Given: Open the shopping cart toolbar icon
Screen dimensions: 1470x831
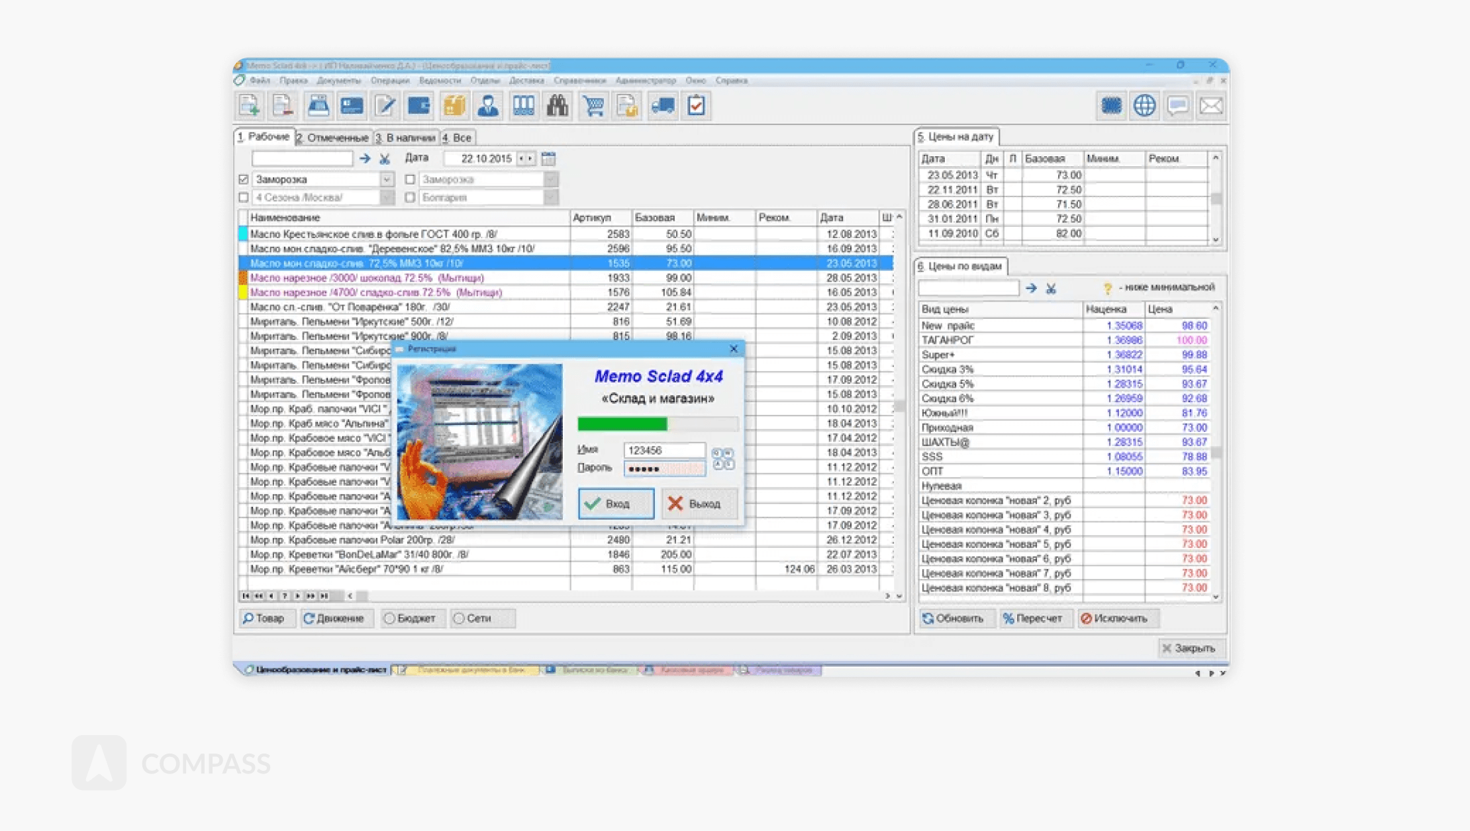Looking at the screenshot, I should pos(593,106).
